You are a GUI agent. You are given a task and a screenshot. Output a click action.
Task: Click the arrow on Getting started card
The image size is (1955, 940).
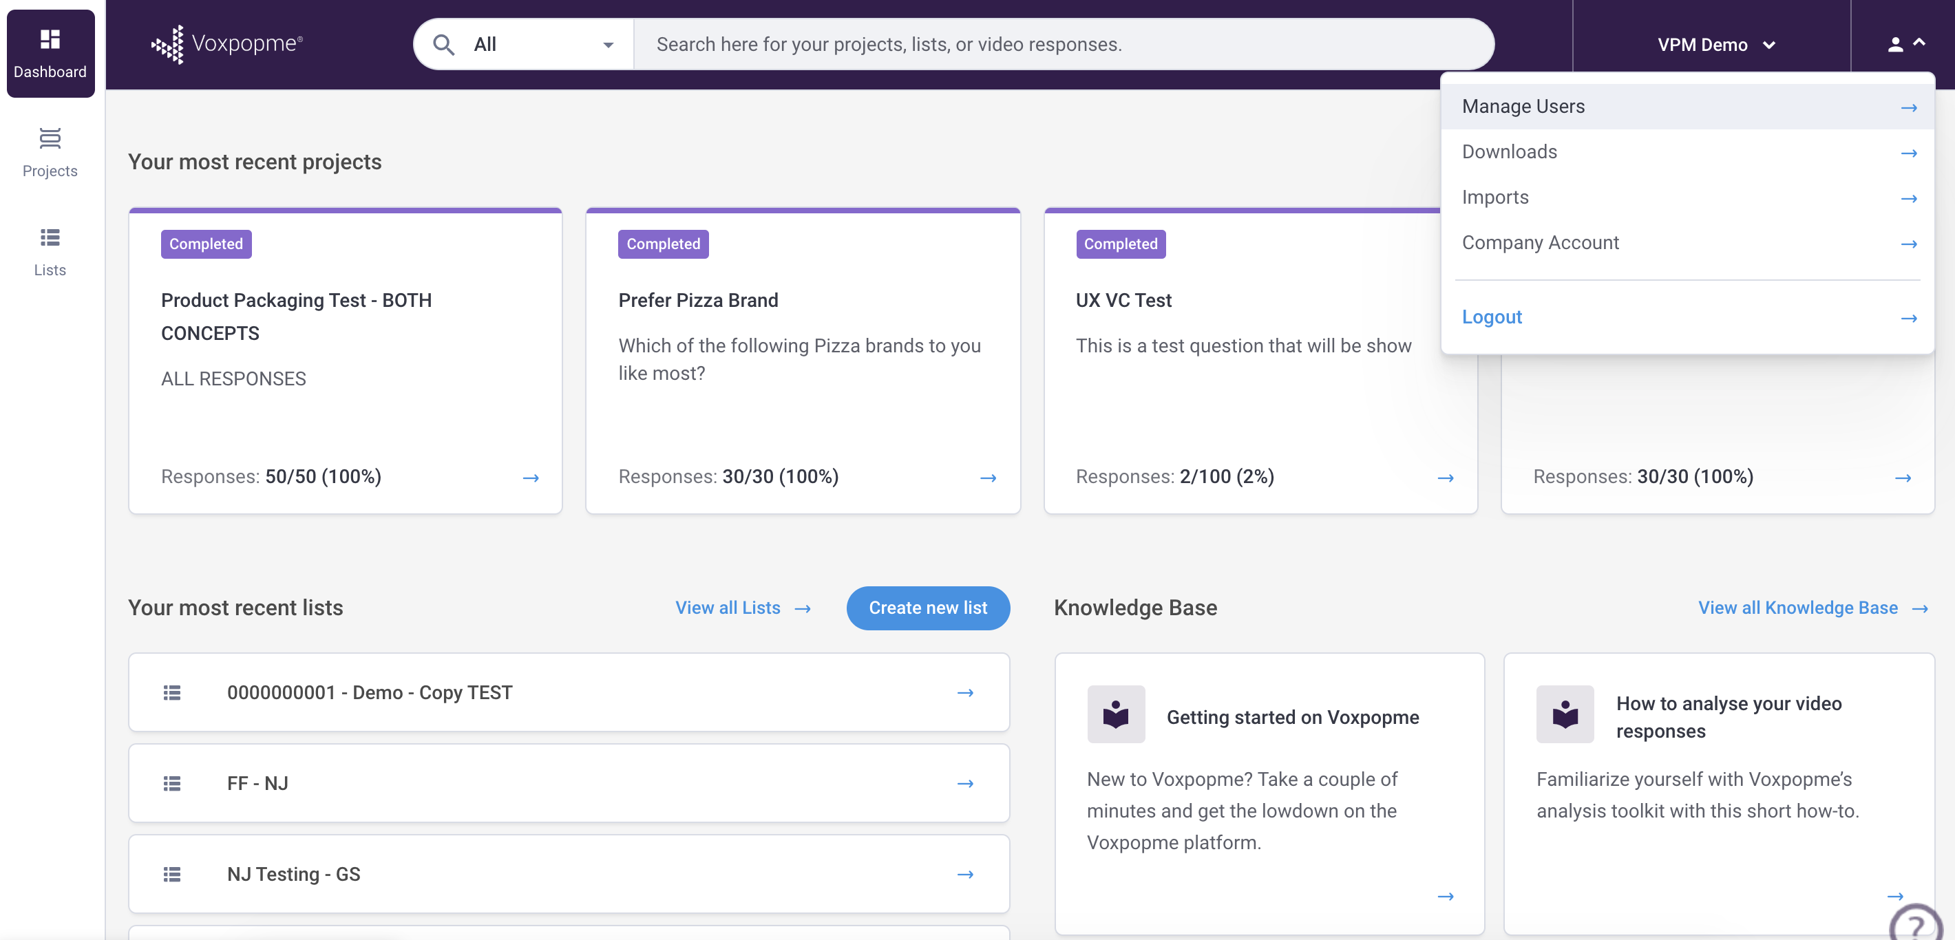click(1445, 897)
